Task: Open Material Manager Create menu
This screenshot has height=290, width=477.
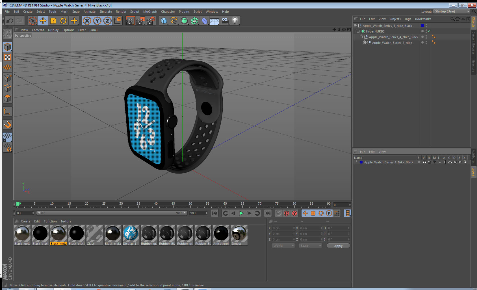Action: 25,221
